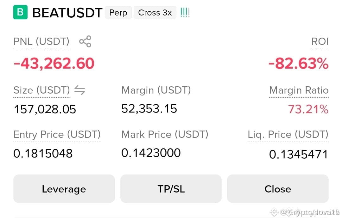Viewport: 342px width, 220px height.
Task: Tap the Binance logo watermark
Action: 274,212
